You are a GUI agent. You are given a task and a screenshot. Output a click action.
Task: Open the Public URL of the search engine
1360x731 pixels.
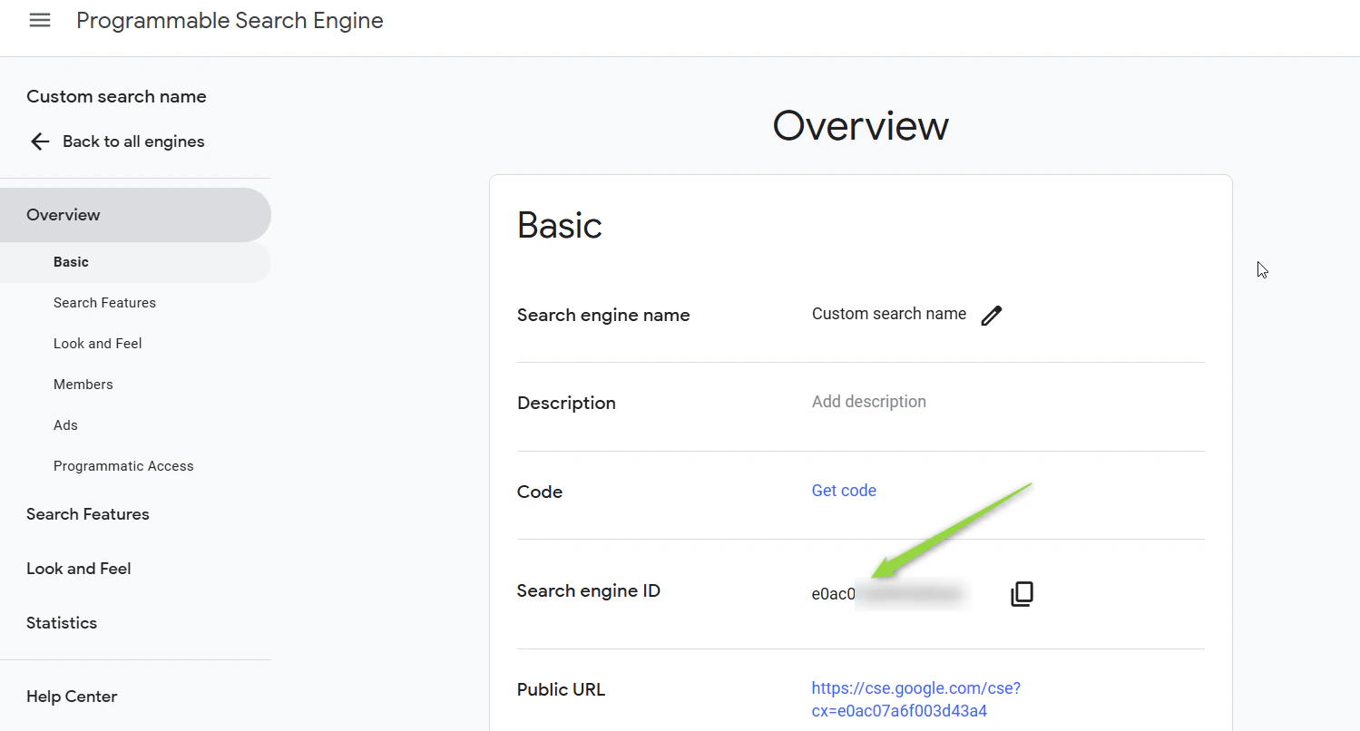pos(915,687)
